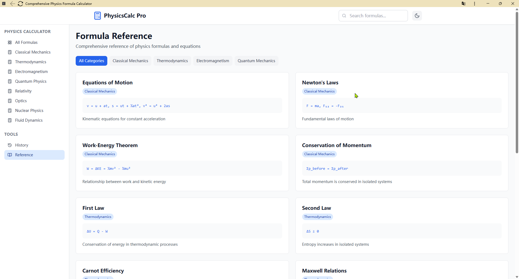Click the Quantum Physics sidebar calculator icon

(x=10, y=81)
